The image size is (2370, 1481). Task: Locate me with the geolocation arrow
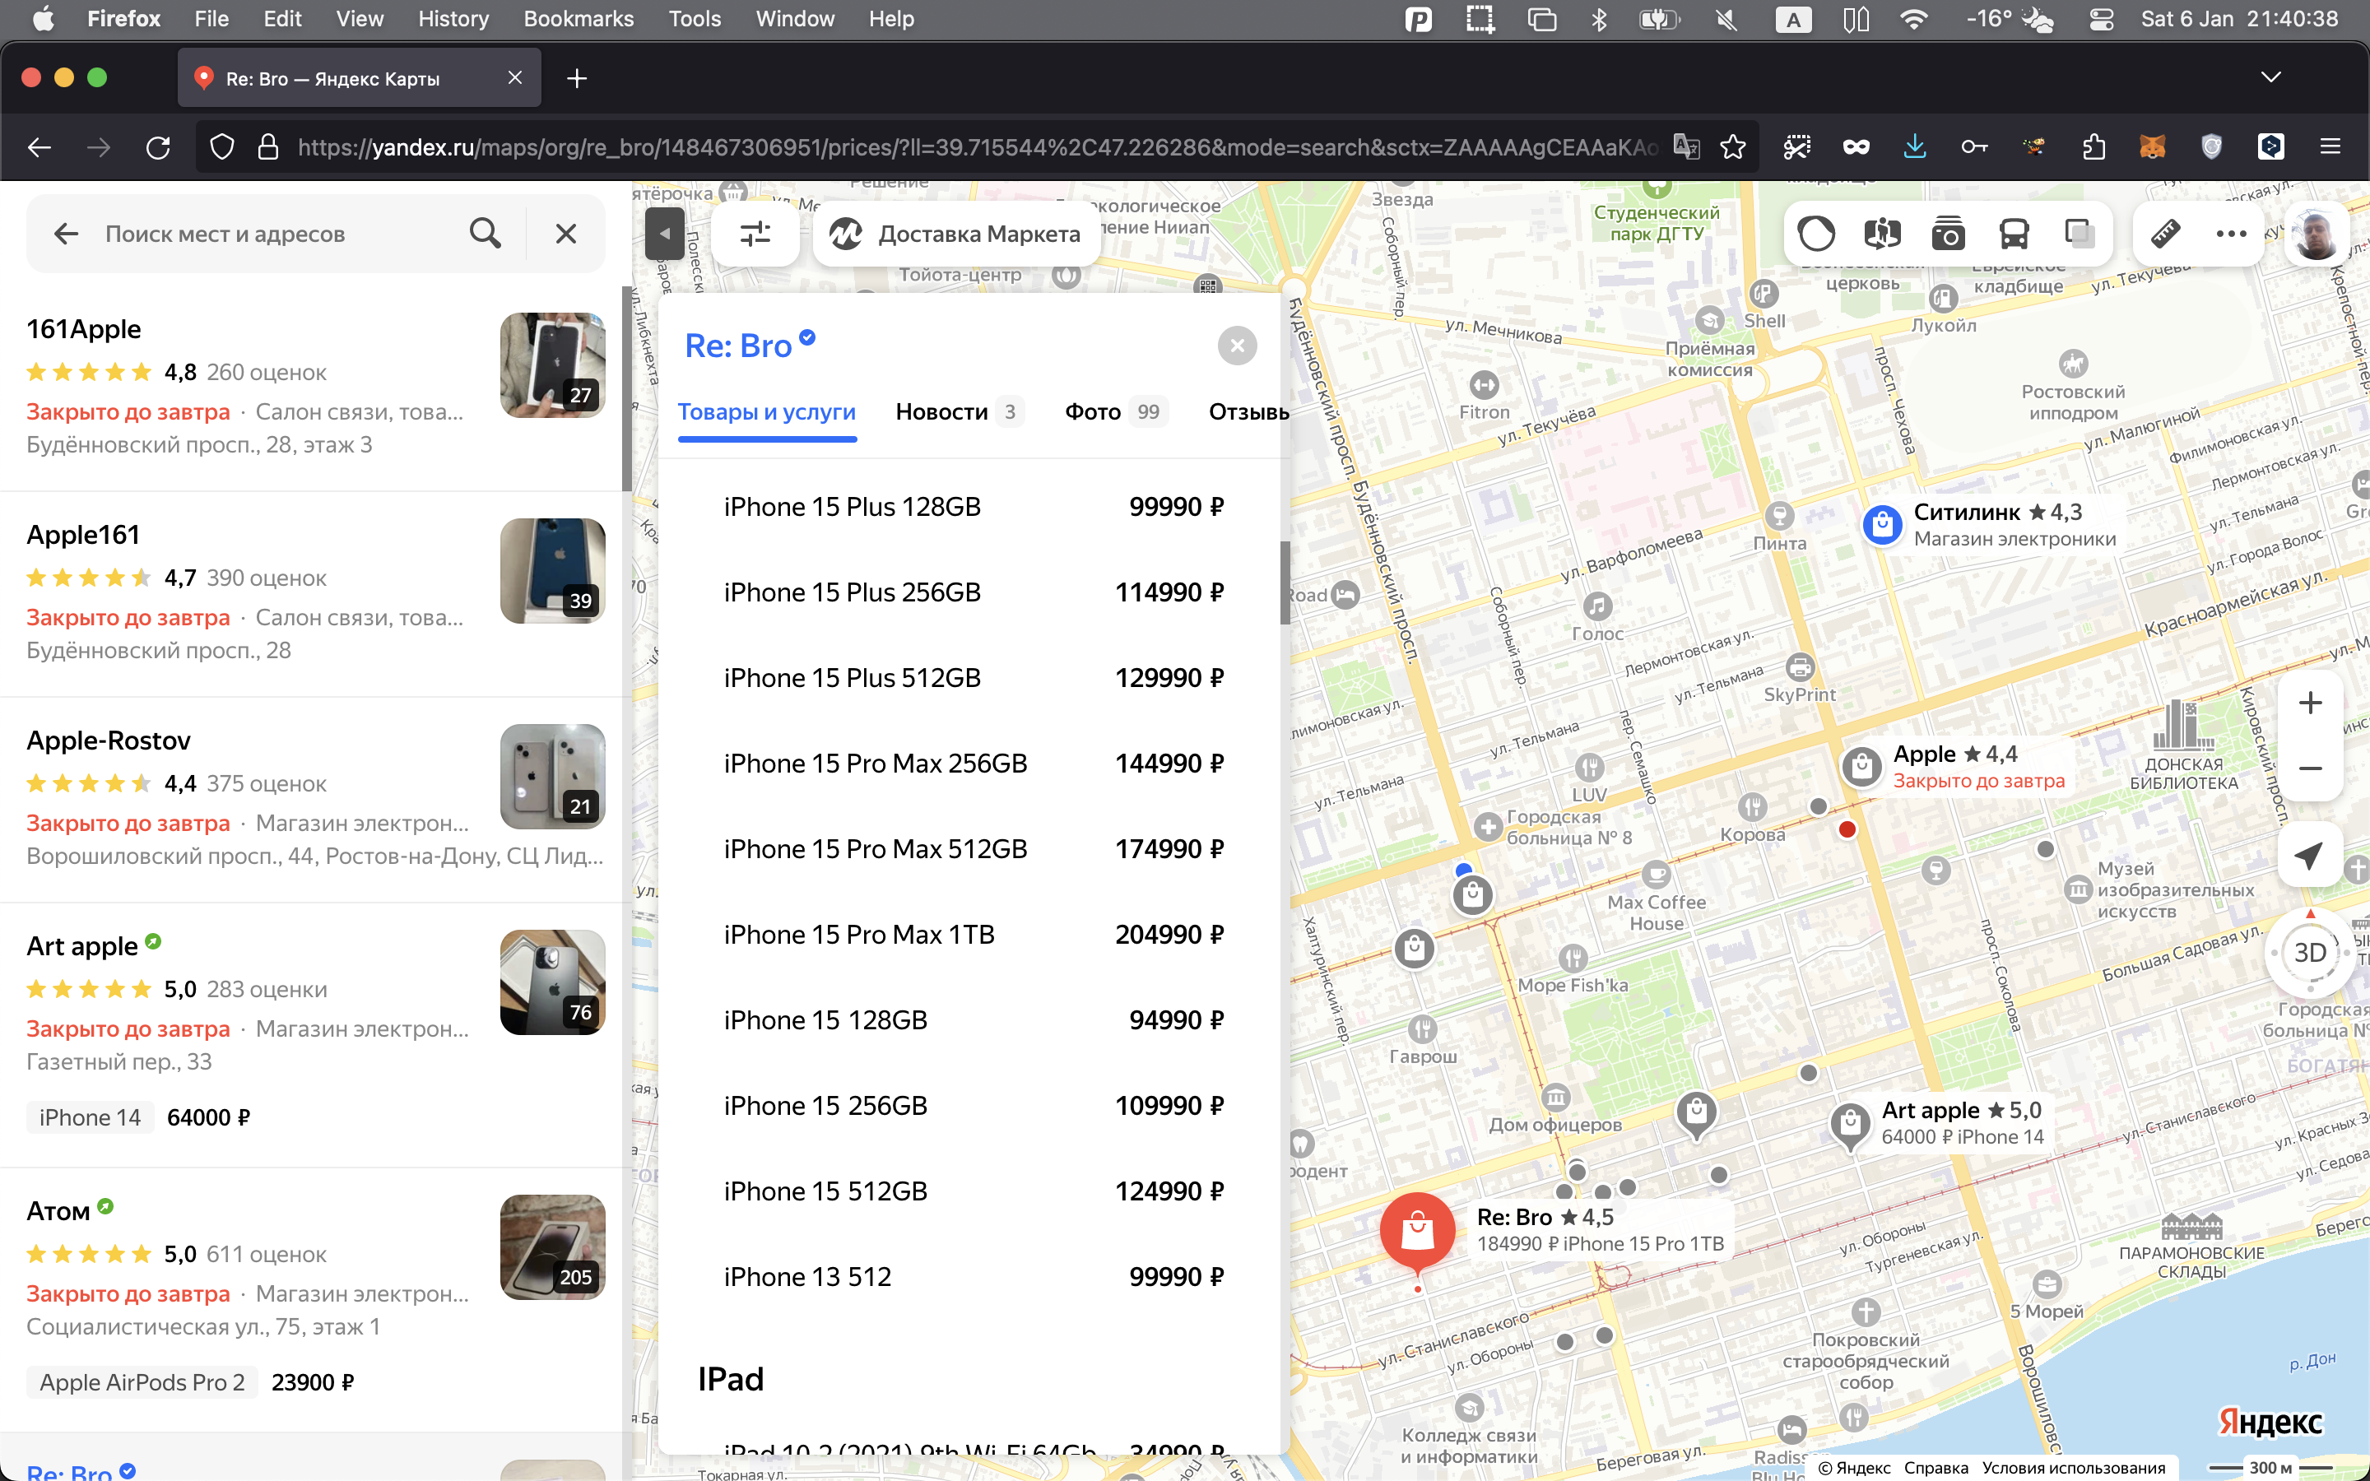pyautogui.click(x=2310, y=855)
